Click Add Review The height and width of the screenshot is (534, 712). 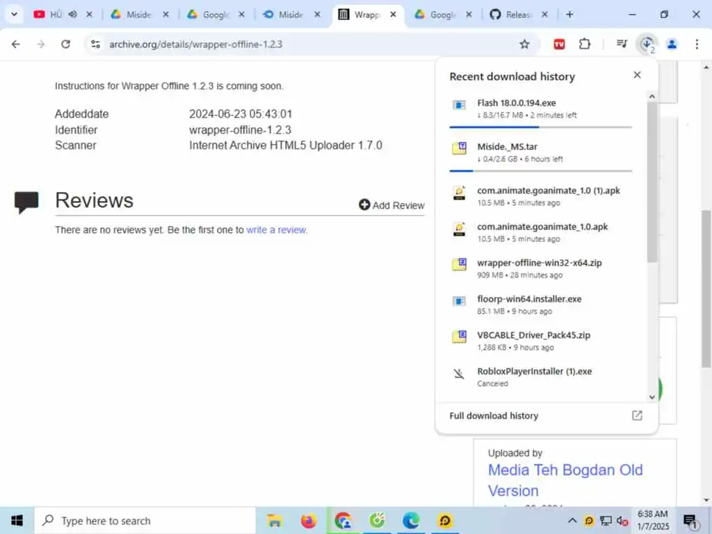[391, 205]
